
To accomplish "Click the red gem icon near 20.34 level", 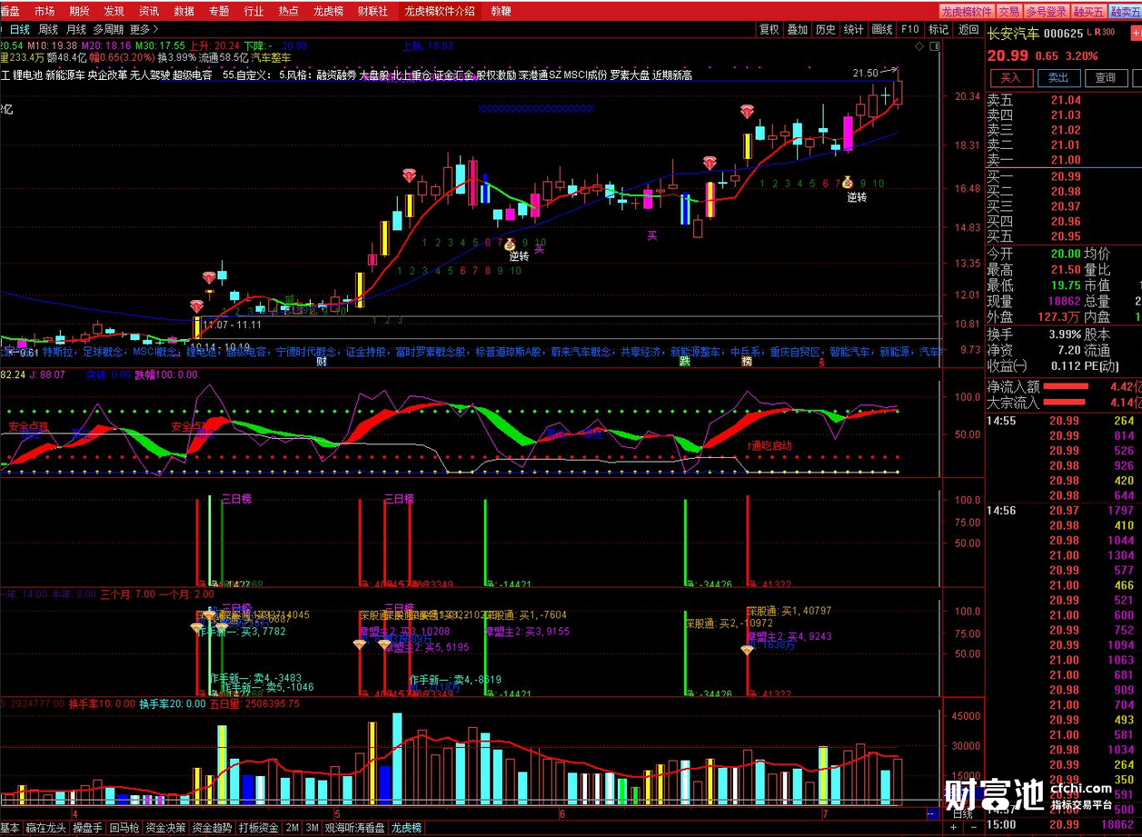I will (x=747, y=112).
